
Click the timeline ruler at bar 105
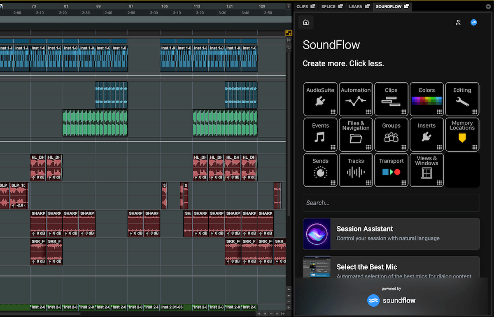click(x=165, y=7)
